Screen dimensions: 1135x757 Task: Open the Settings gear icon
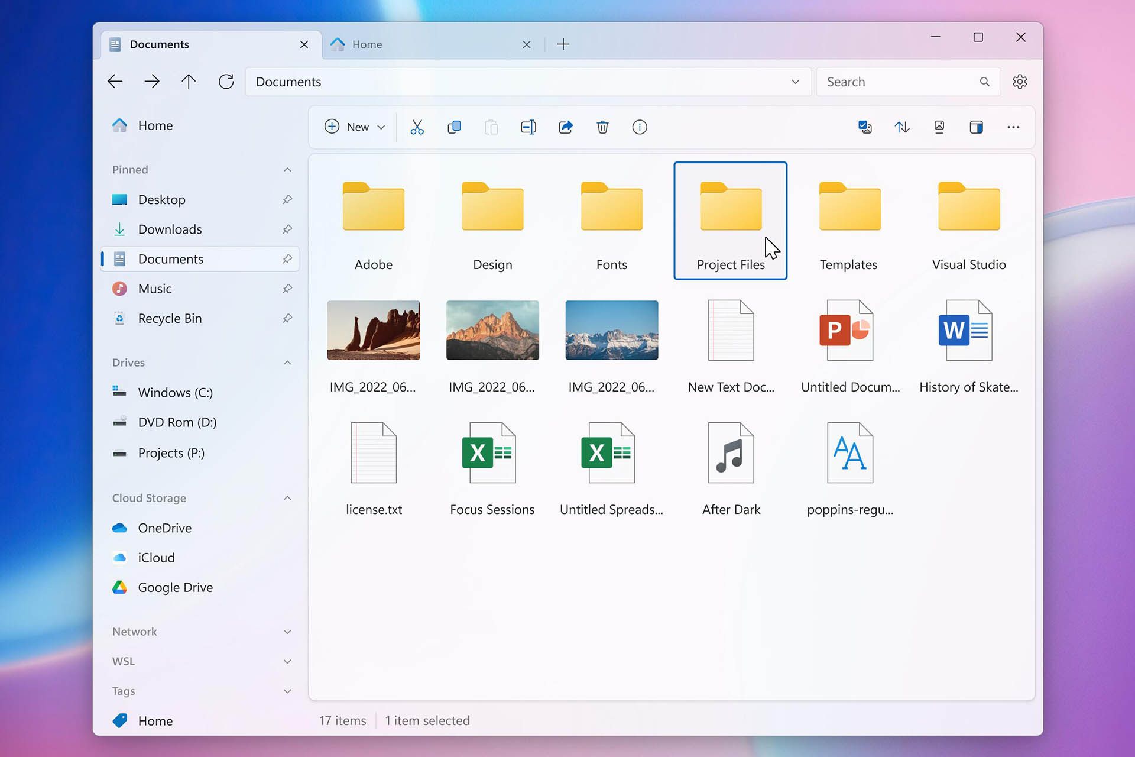(1020, 82)
